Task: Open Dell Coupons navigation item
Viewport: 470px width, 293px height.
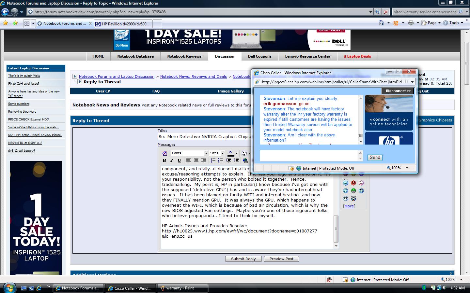Action: 260,56
